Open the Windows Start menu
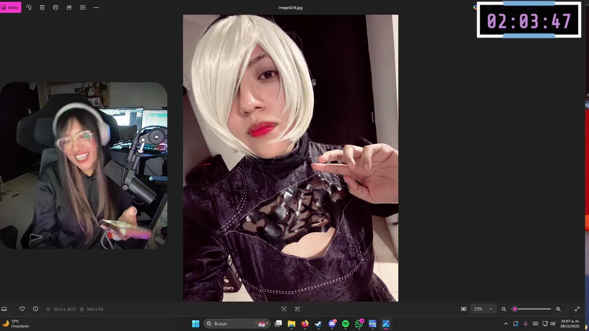The height and width of the screenshot is (331, 589). pyautogui.click(x=196, y=324)
